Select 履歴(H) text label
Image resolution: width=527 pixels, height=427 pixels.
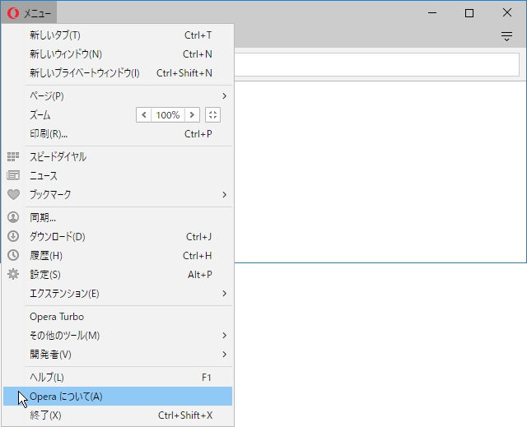click(46, 256)
